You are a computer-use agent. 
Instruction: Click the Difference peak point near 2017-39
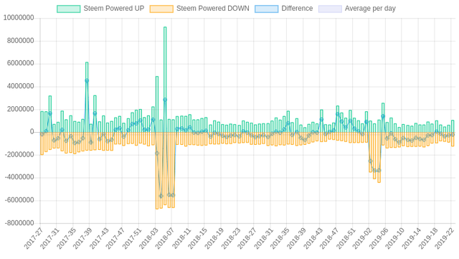coord(87,80)
